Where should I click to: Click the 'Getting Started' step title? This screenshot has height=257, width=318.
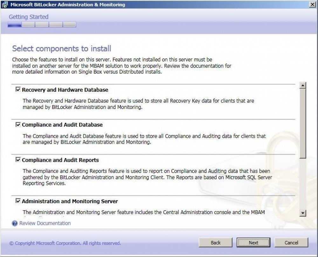coord(29,17)
